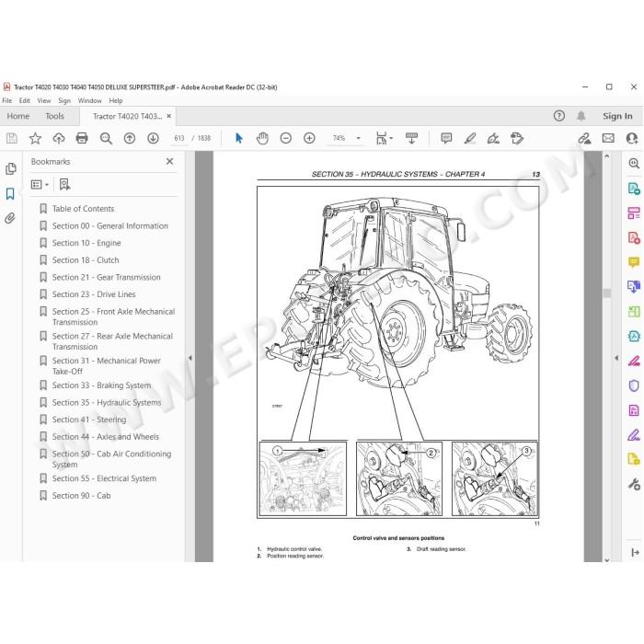The width and height of the screenshot is (644, 644).
Task: Open the Export PDF tool in right pane
Action: 634,189
